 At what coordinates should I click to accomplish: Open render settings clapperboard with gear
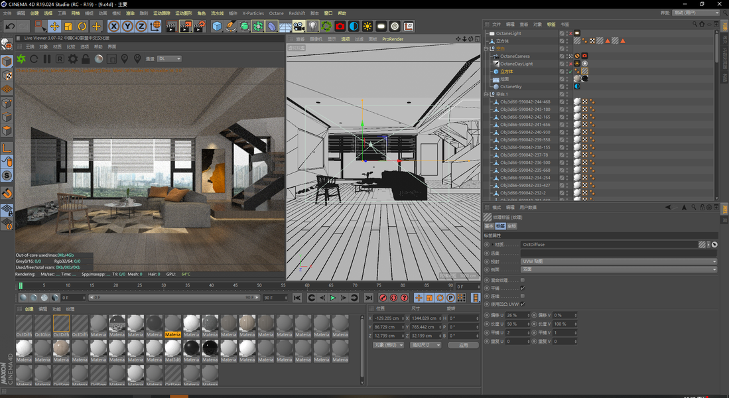click(200, 27)
